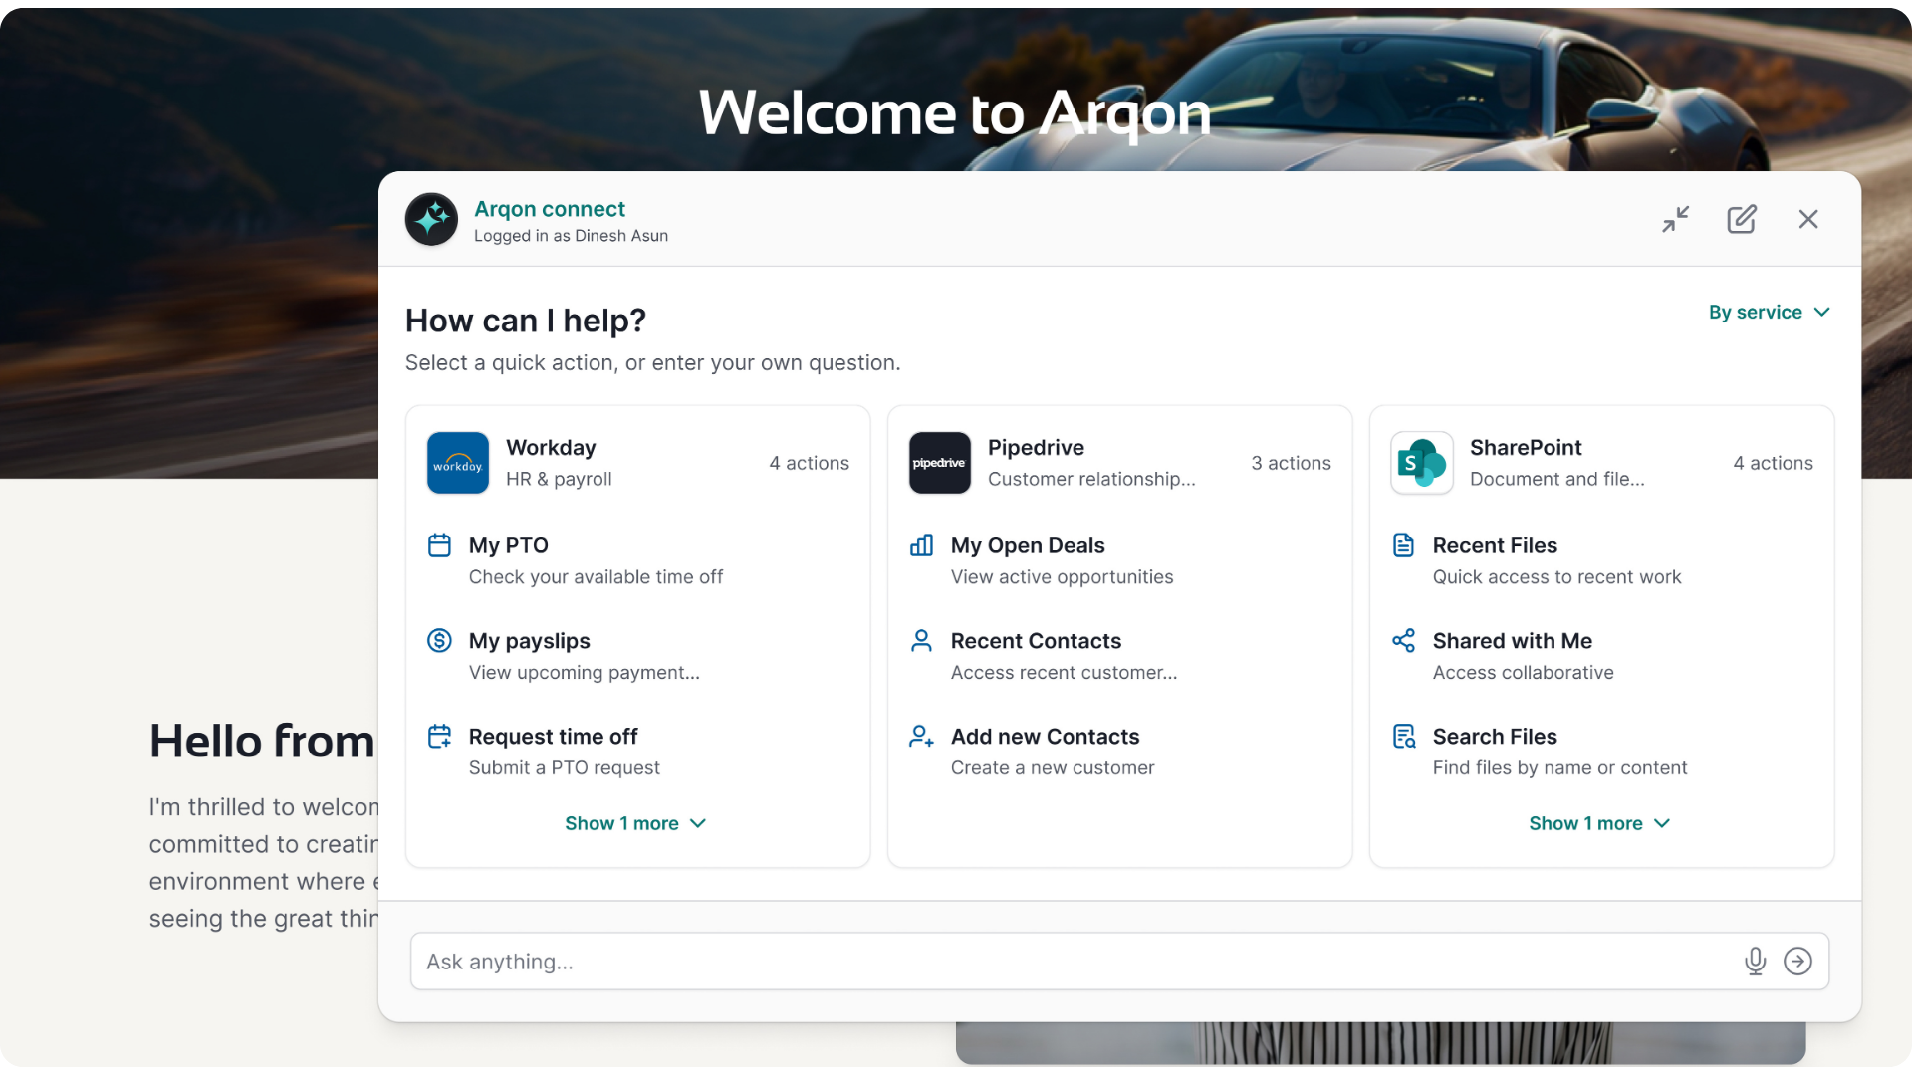Click the send arrow icon
This screenshot has width=1912, height=1075.
pyautogui.click(x=1797, y=961)
